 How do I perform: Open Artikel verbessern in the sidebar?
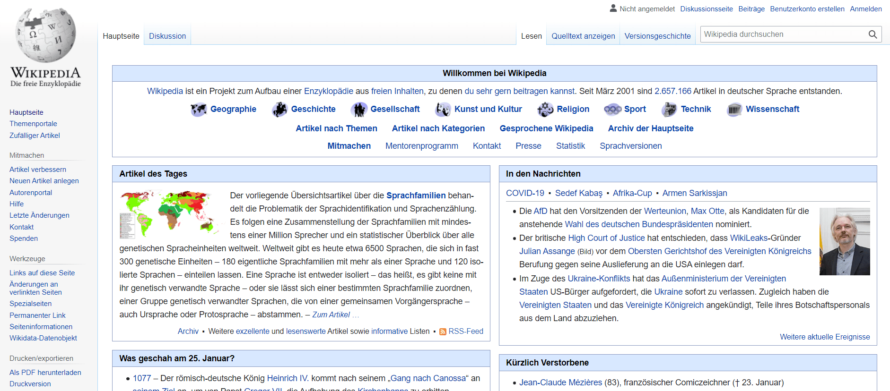38,170
